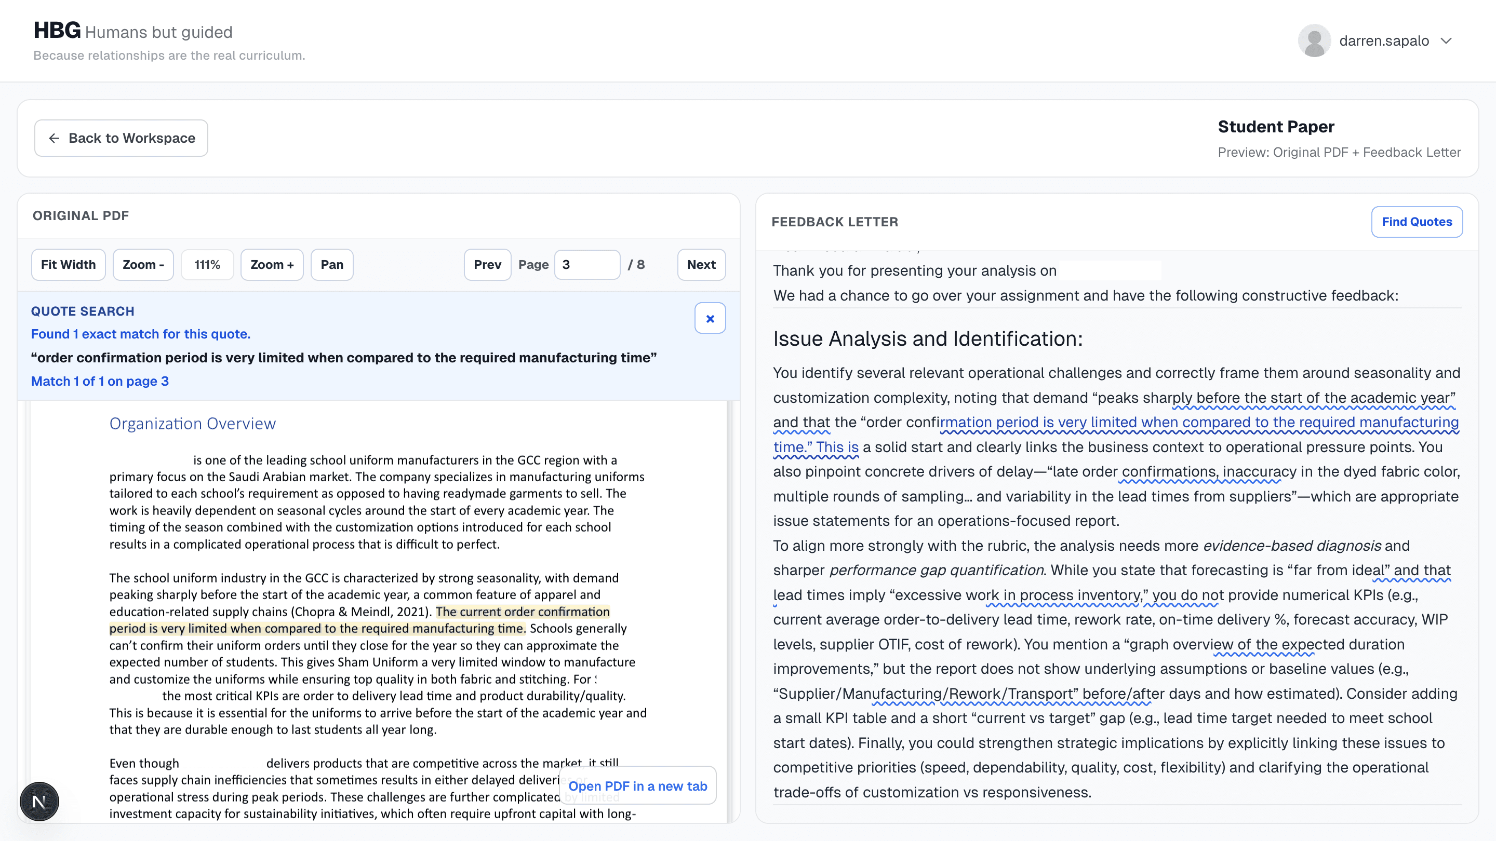Click the page number input field
Viewport: 1496px width, 841px height.
pos(586,265)
